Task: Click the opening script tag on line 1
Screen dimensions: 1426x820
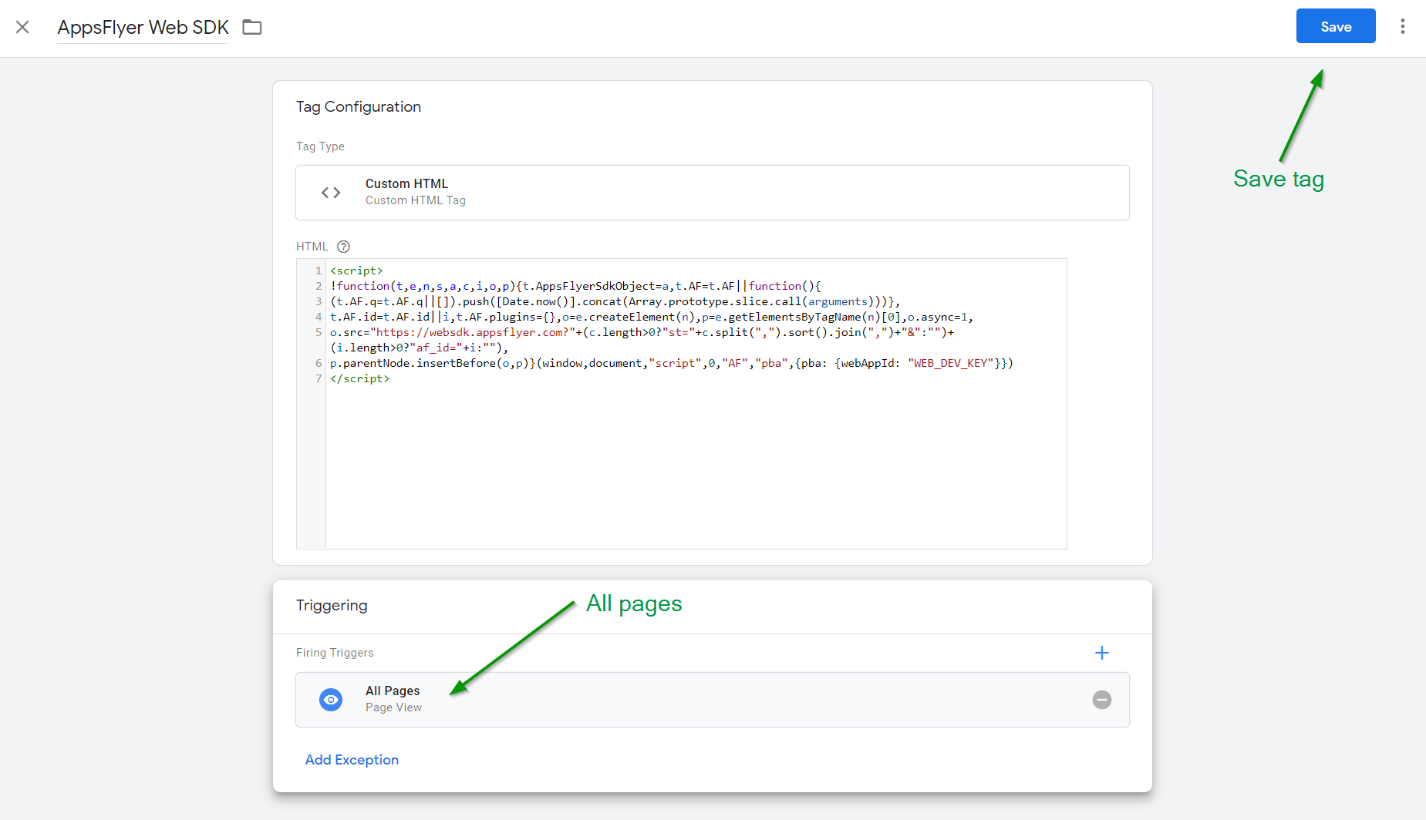Action: [356, 271]
